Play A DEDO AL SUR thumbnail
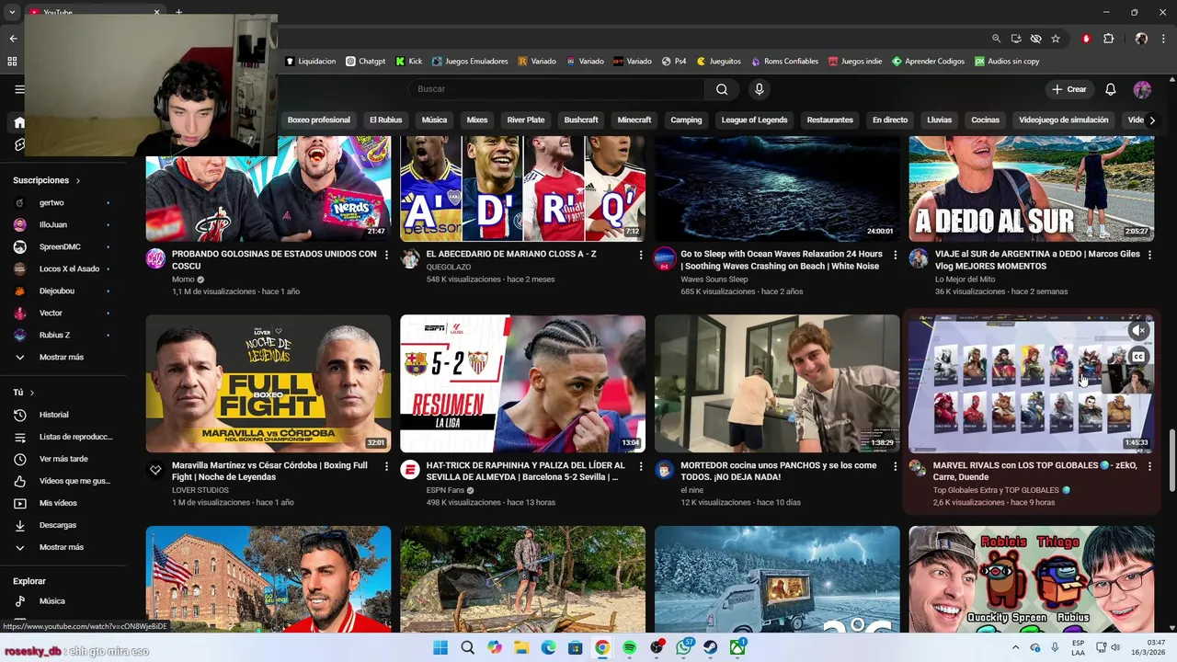The height and width of the screenshot is (662, 1177). 1032,188
